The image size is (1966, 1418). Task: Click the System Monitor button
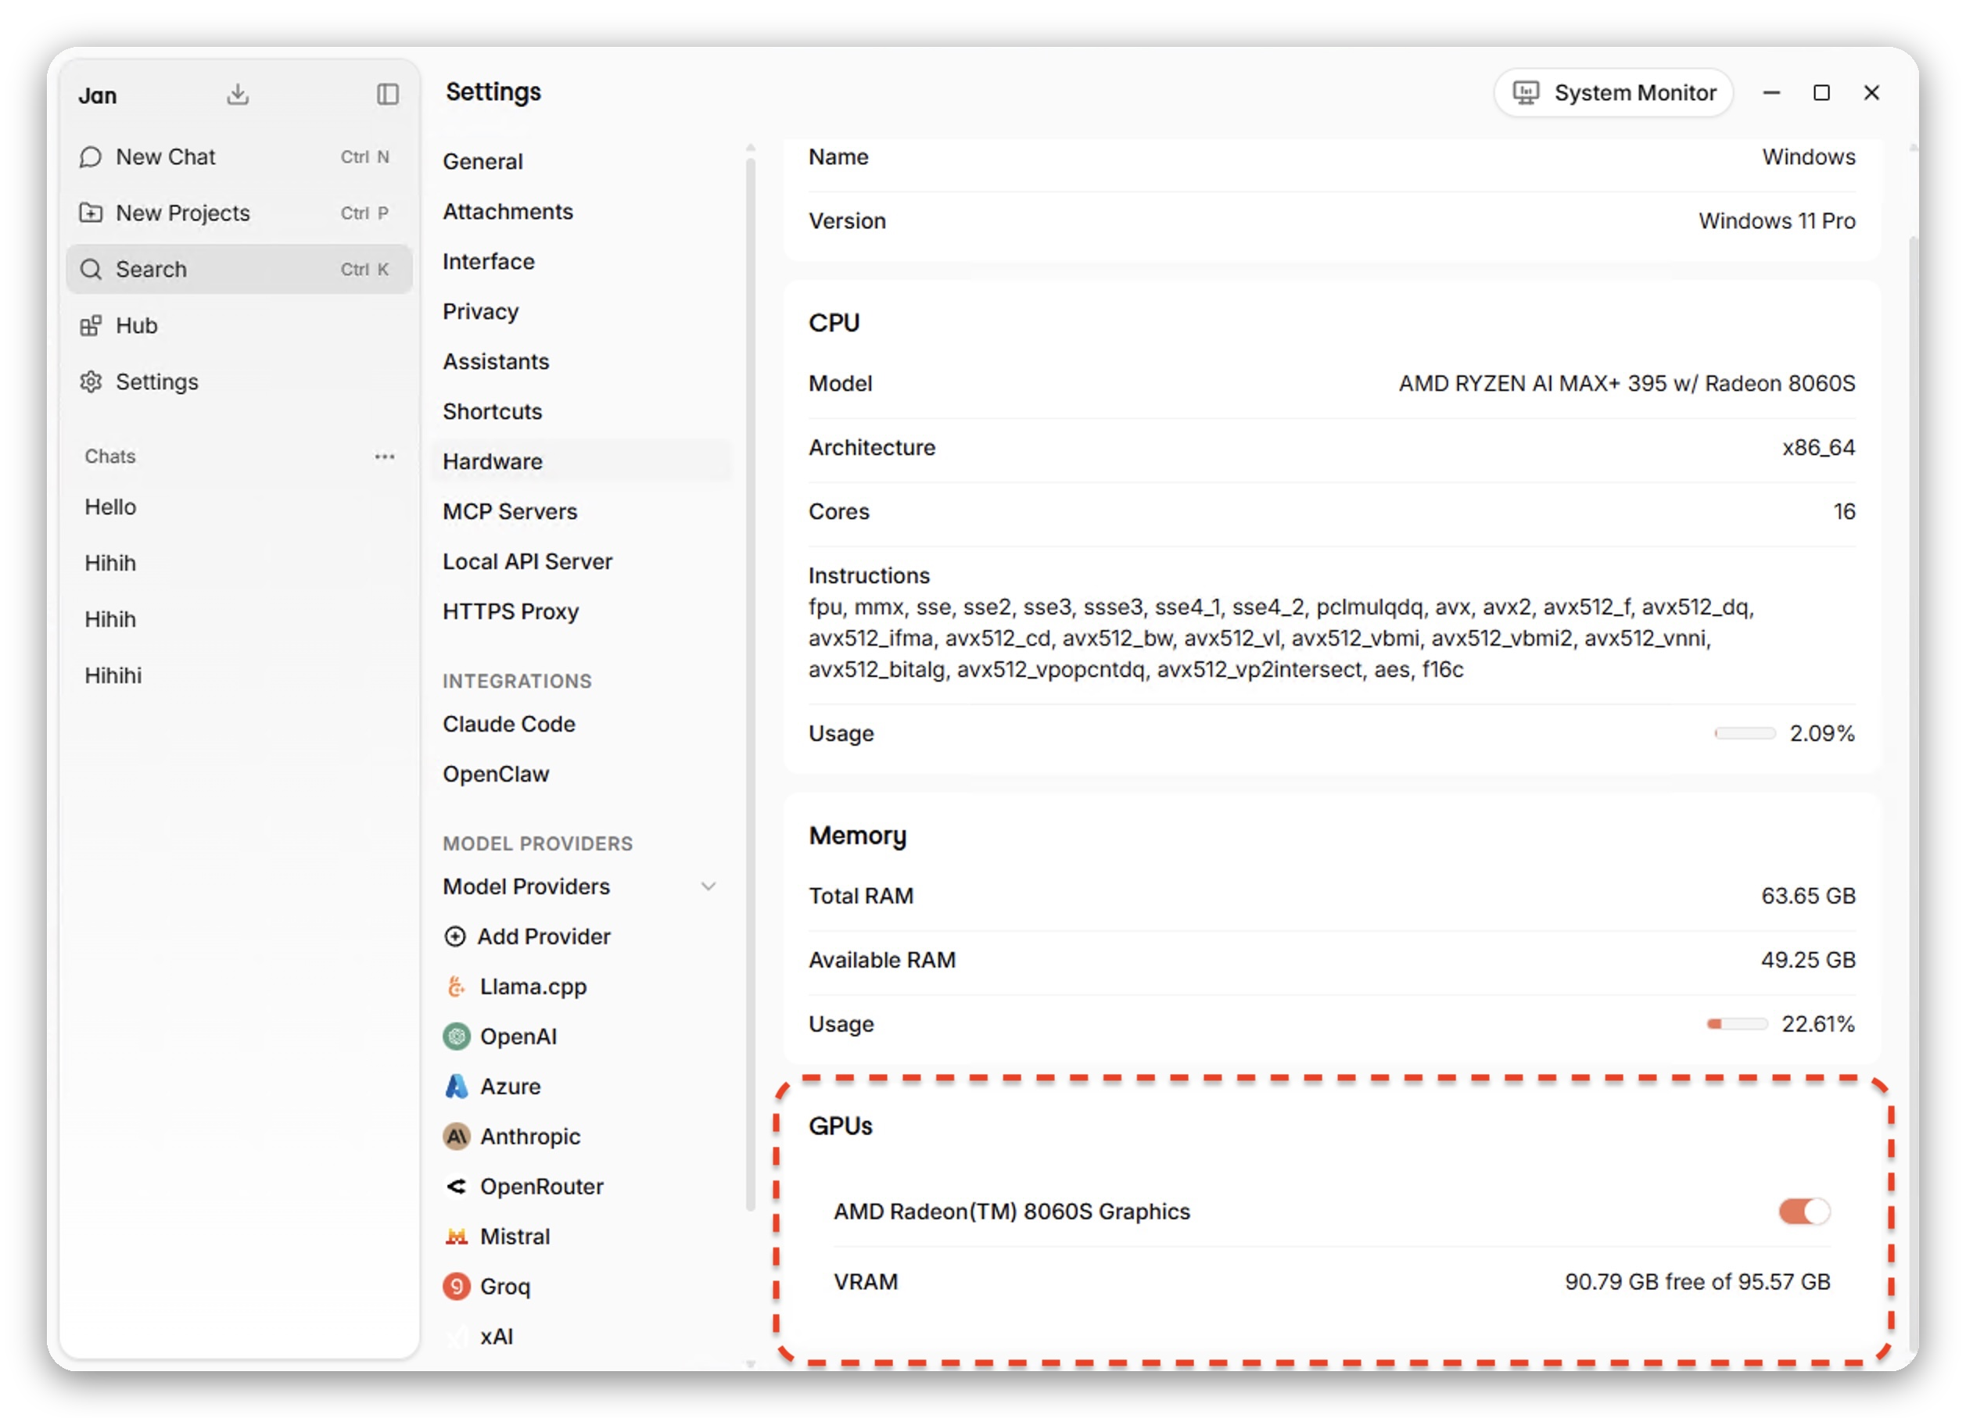click(x=1613, y=93)
